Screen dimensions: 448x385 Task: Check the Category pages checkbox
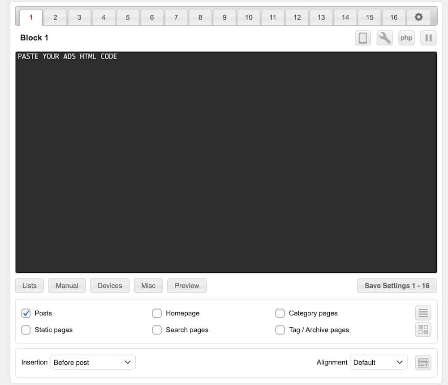280,313
